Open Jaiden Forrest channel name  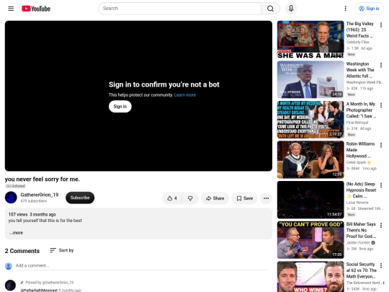coord(358,242)
